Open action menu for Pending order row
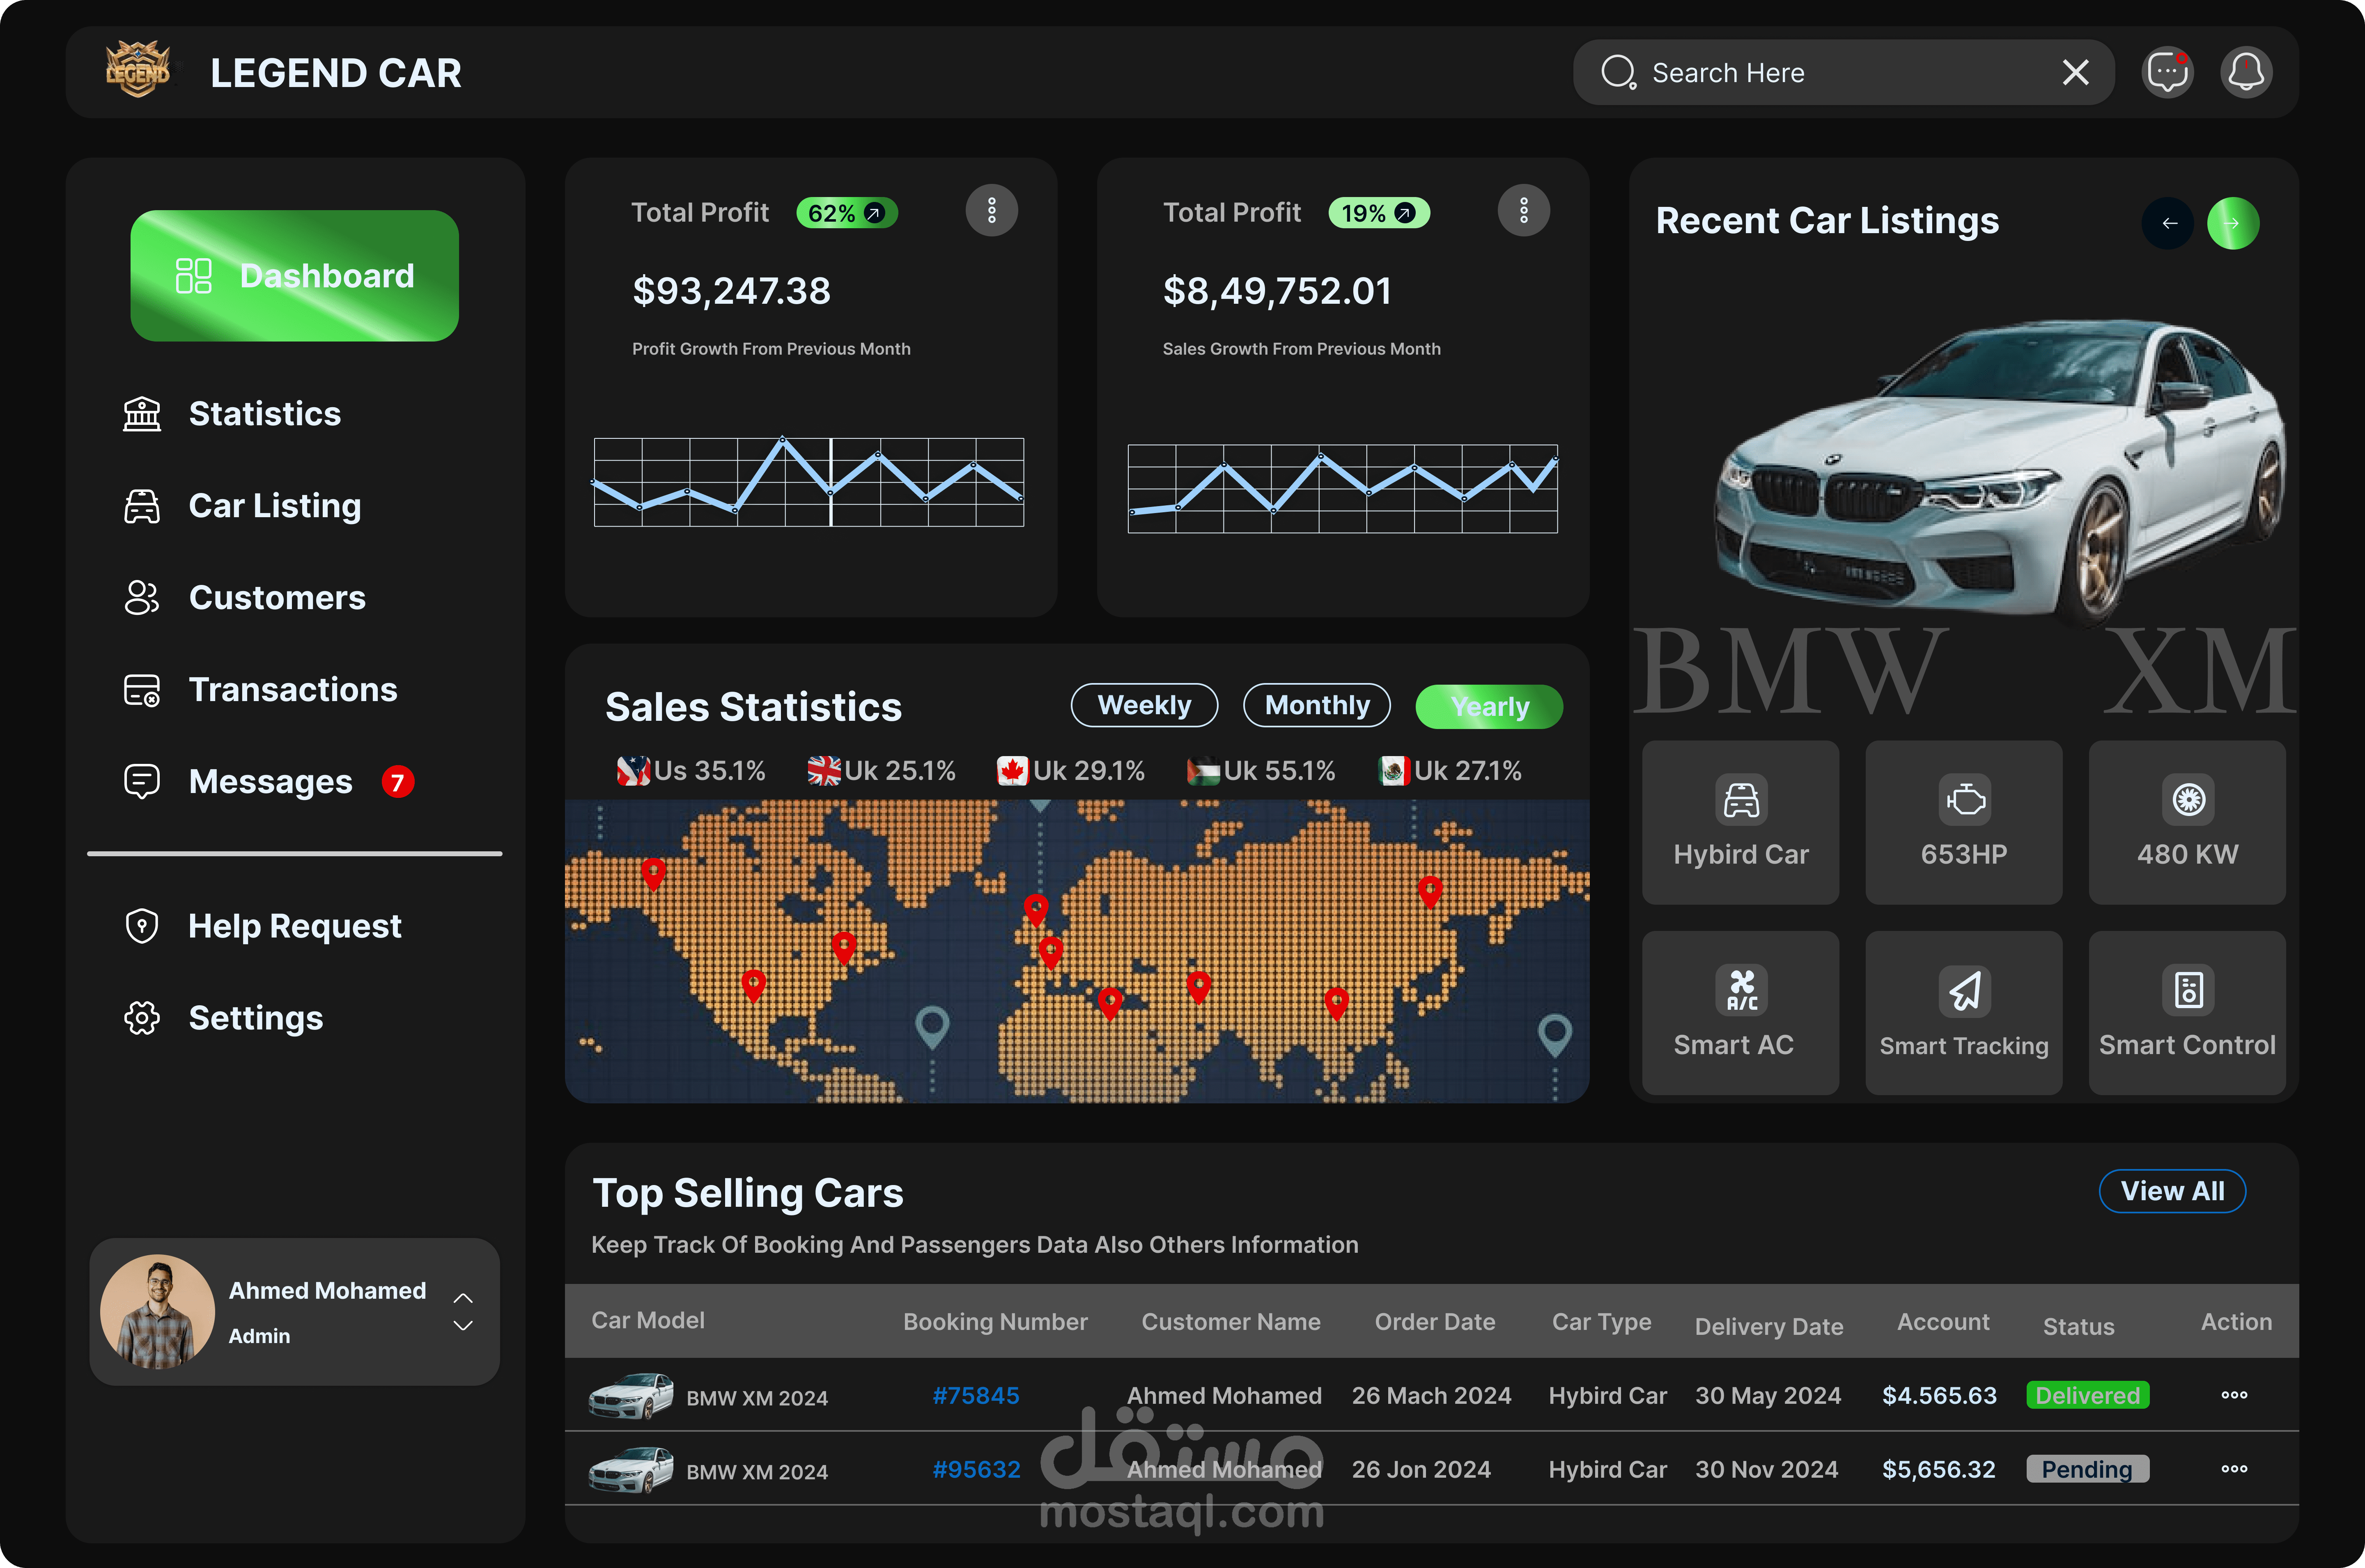This screenshot has height=1568, width=2365. pyautogui.click(x=2234, y=1469)
